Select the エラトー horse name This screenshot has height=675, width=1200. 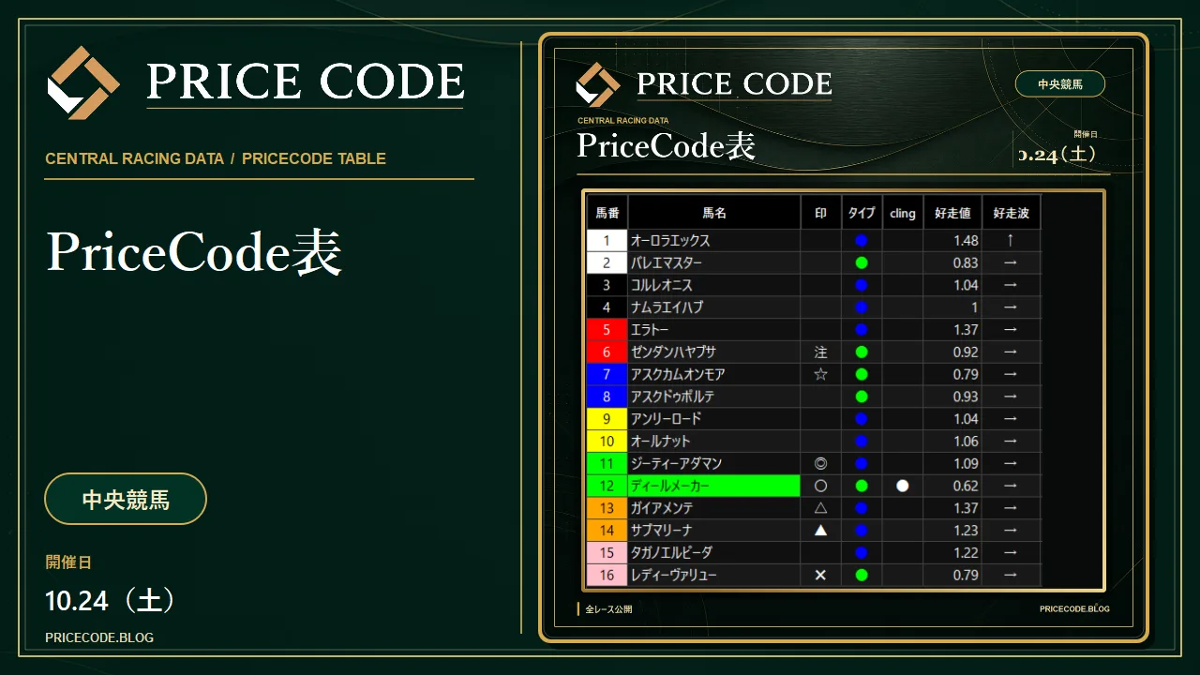click(x=651, y=330)
